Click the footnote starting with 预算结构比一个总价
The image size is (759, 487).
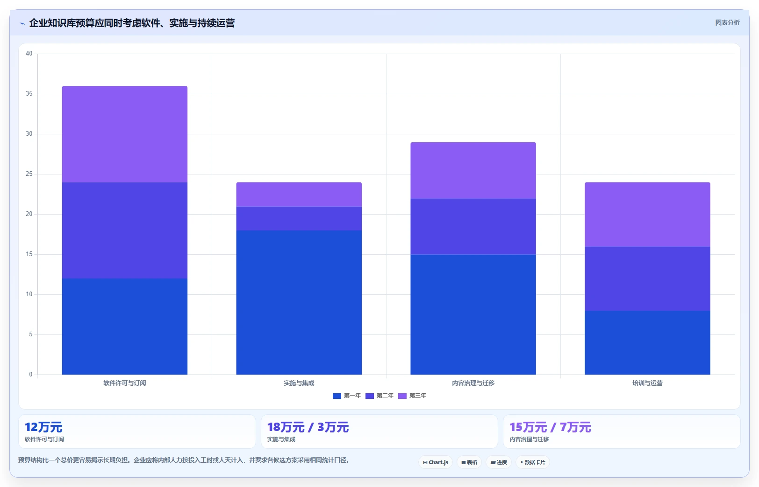(x=184, y=460)
